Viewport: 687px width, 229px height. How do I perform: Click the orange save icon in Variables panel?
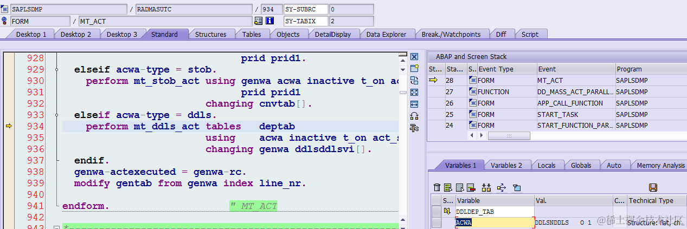click(653, 187)
